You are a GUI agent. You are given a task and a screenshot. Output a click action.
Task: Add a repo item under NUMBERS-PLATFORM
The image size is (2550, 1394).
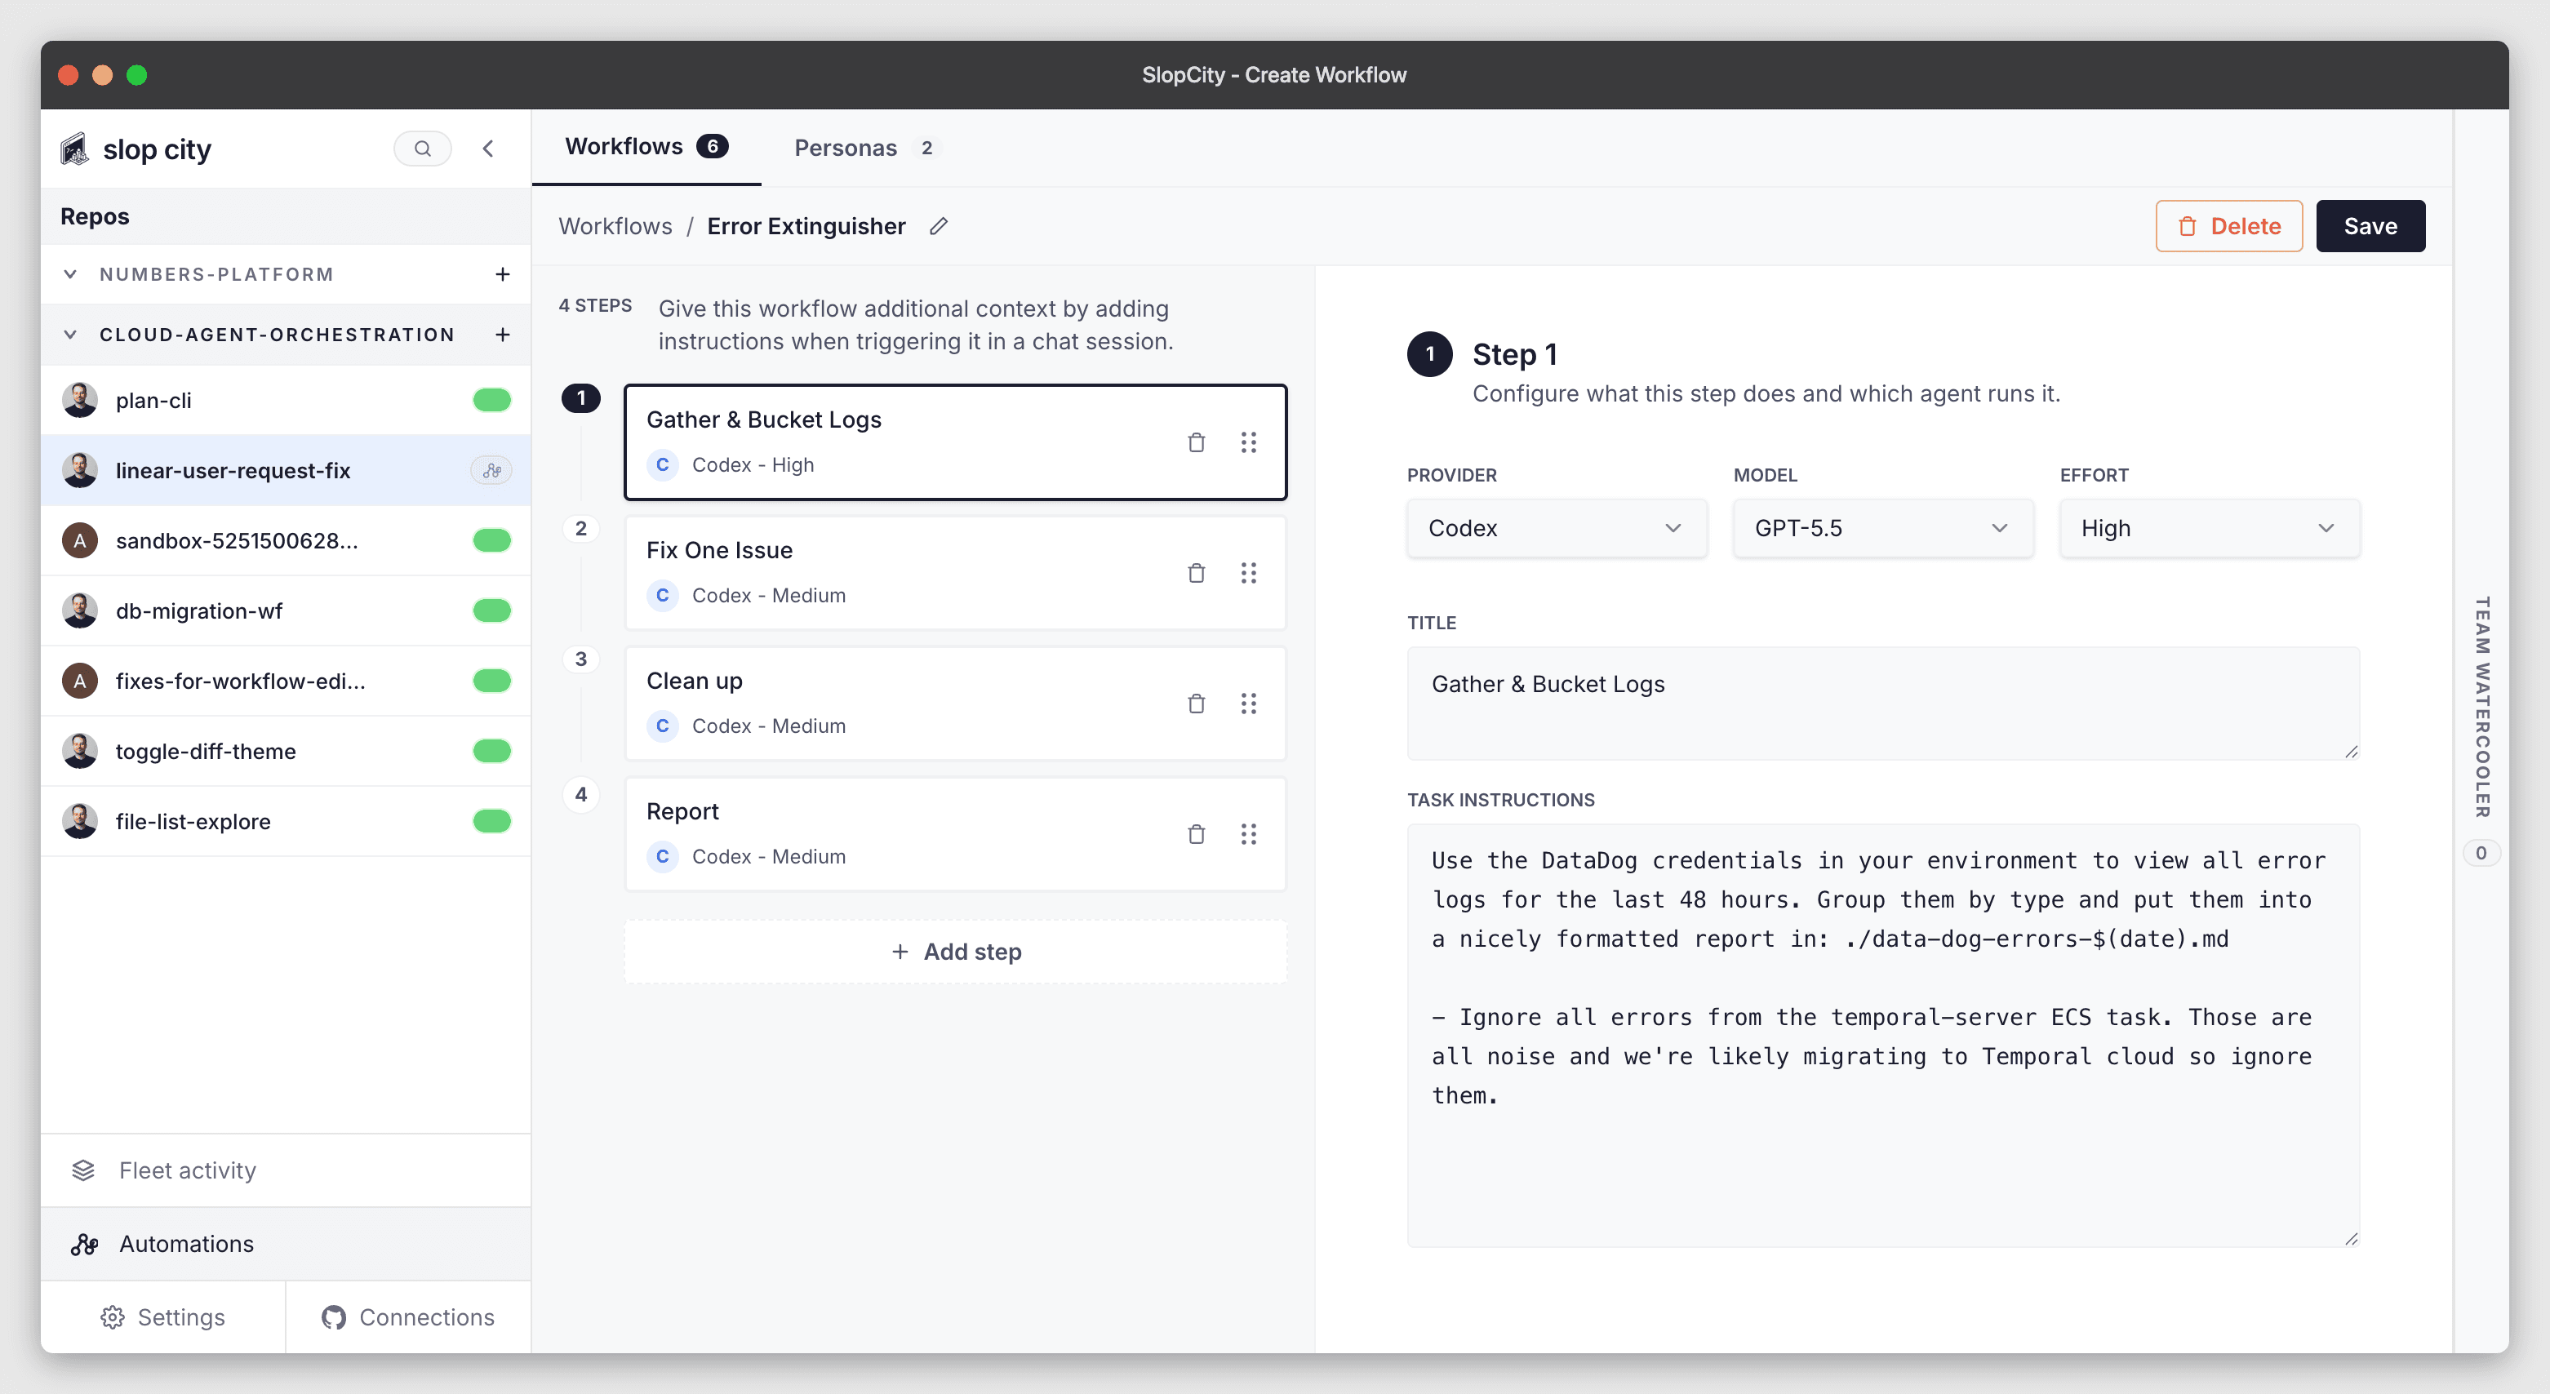(x=503, y=274)
